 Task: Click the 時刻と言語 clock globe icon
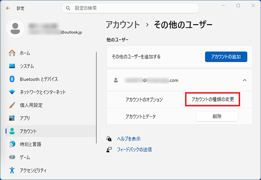click(x=12, y=144)
